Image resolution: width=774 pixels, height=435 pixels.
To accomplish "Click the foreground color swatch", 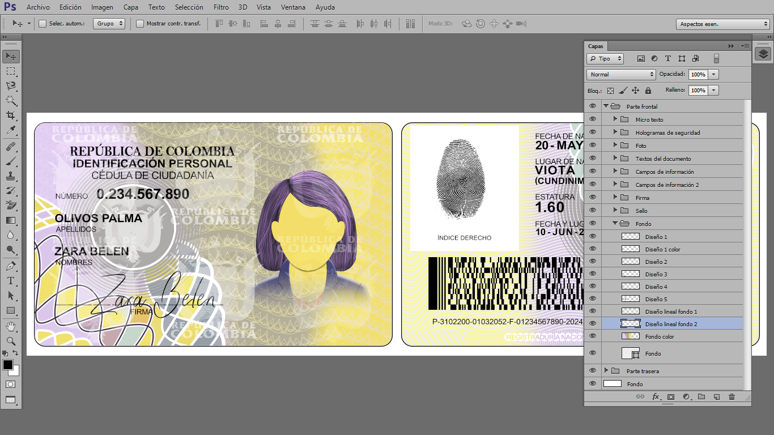I will tap(8, 365).
